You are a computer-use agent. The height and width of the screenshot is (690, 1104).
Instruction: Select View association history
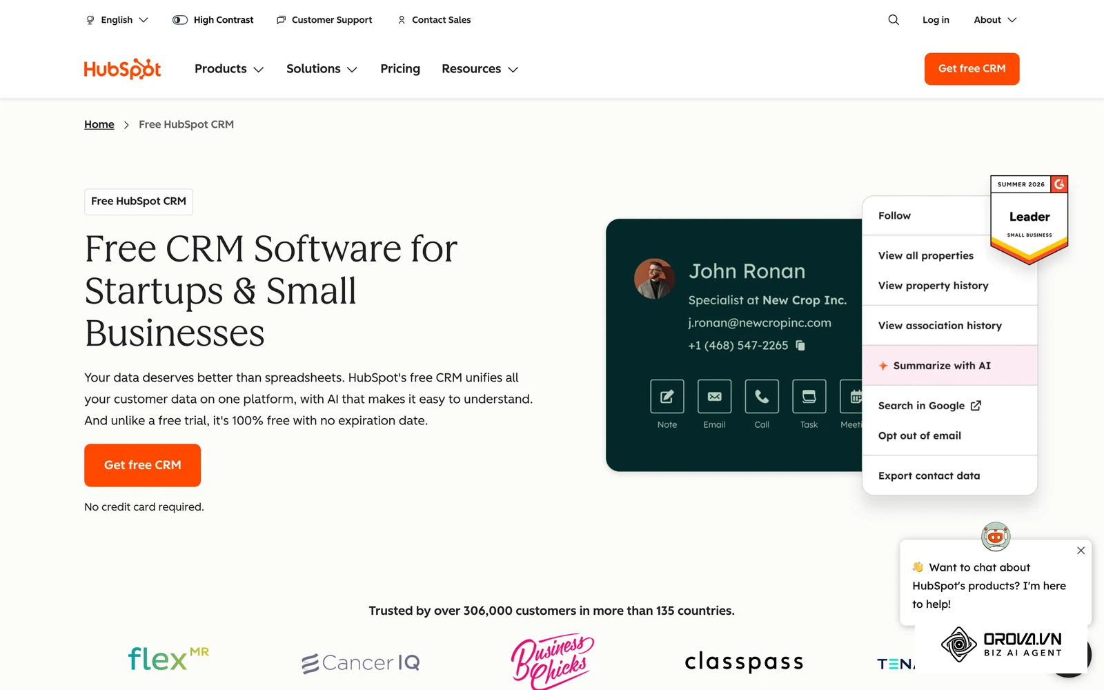click(x=940, y=326)
